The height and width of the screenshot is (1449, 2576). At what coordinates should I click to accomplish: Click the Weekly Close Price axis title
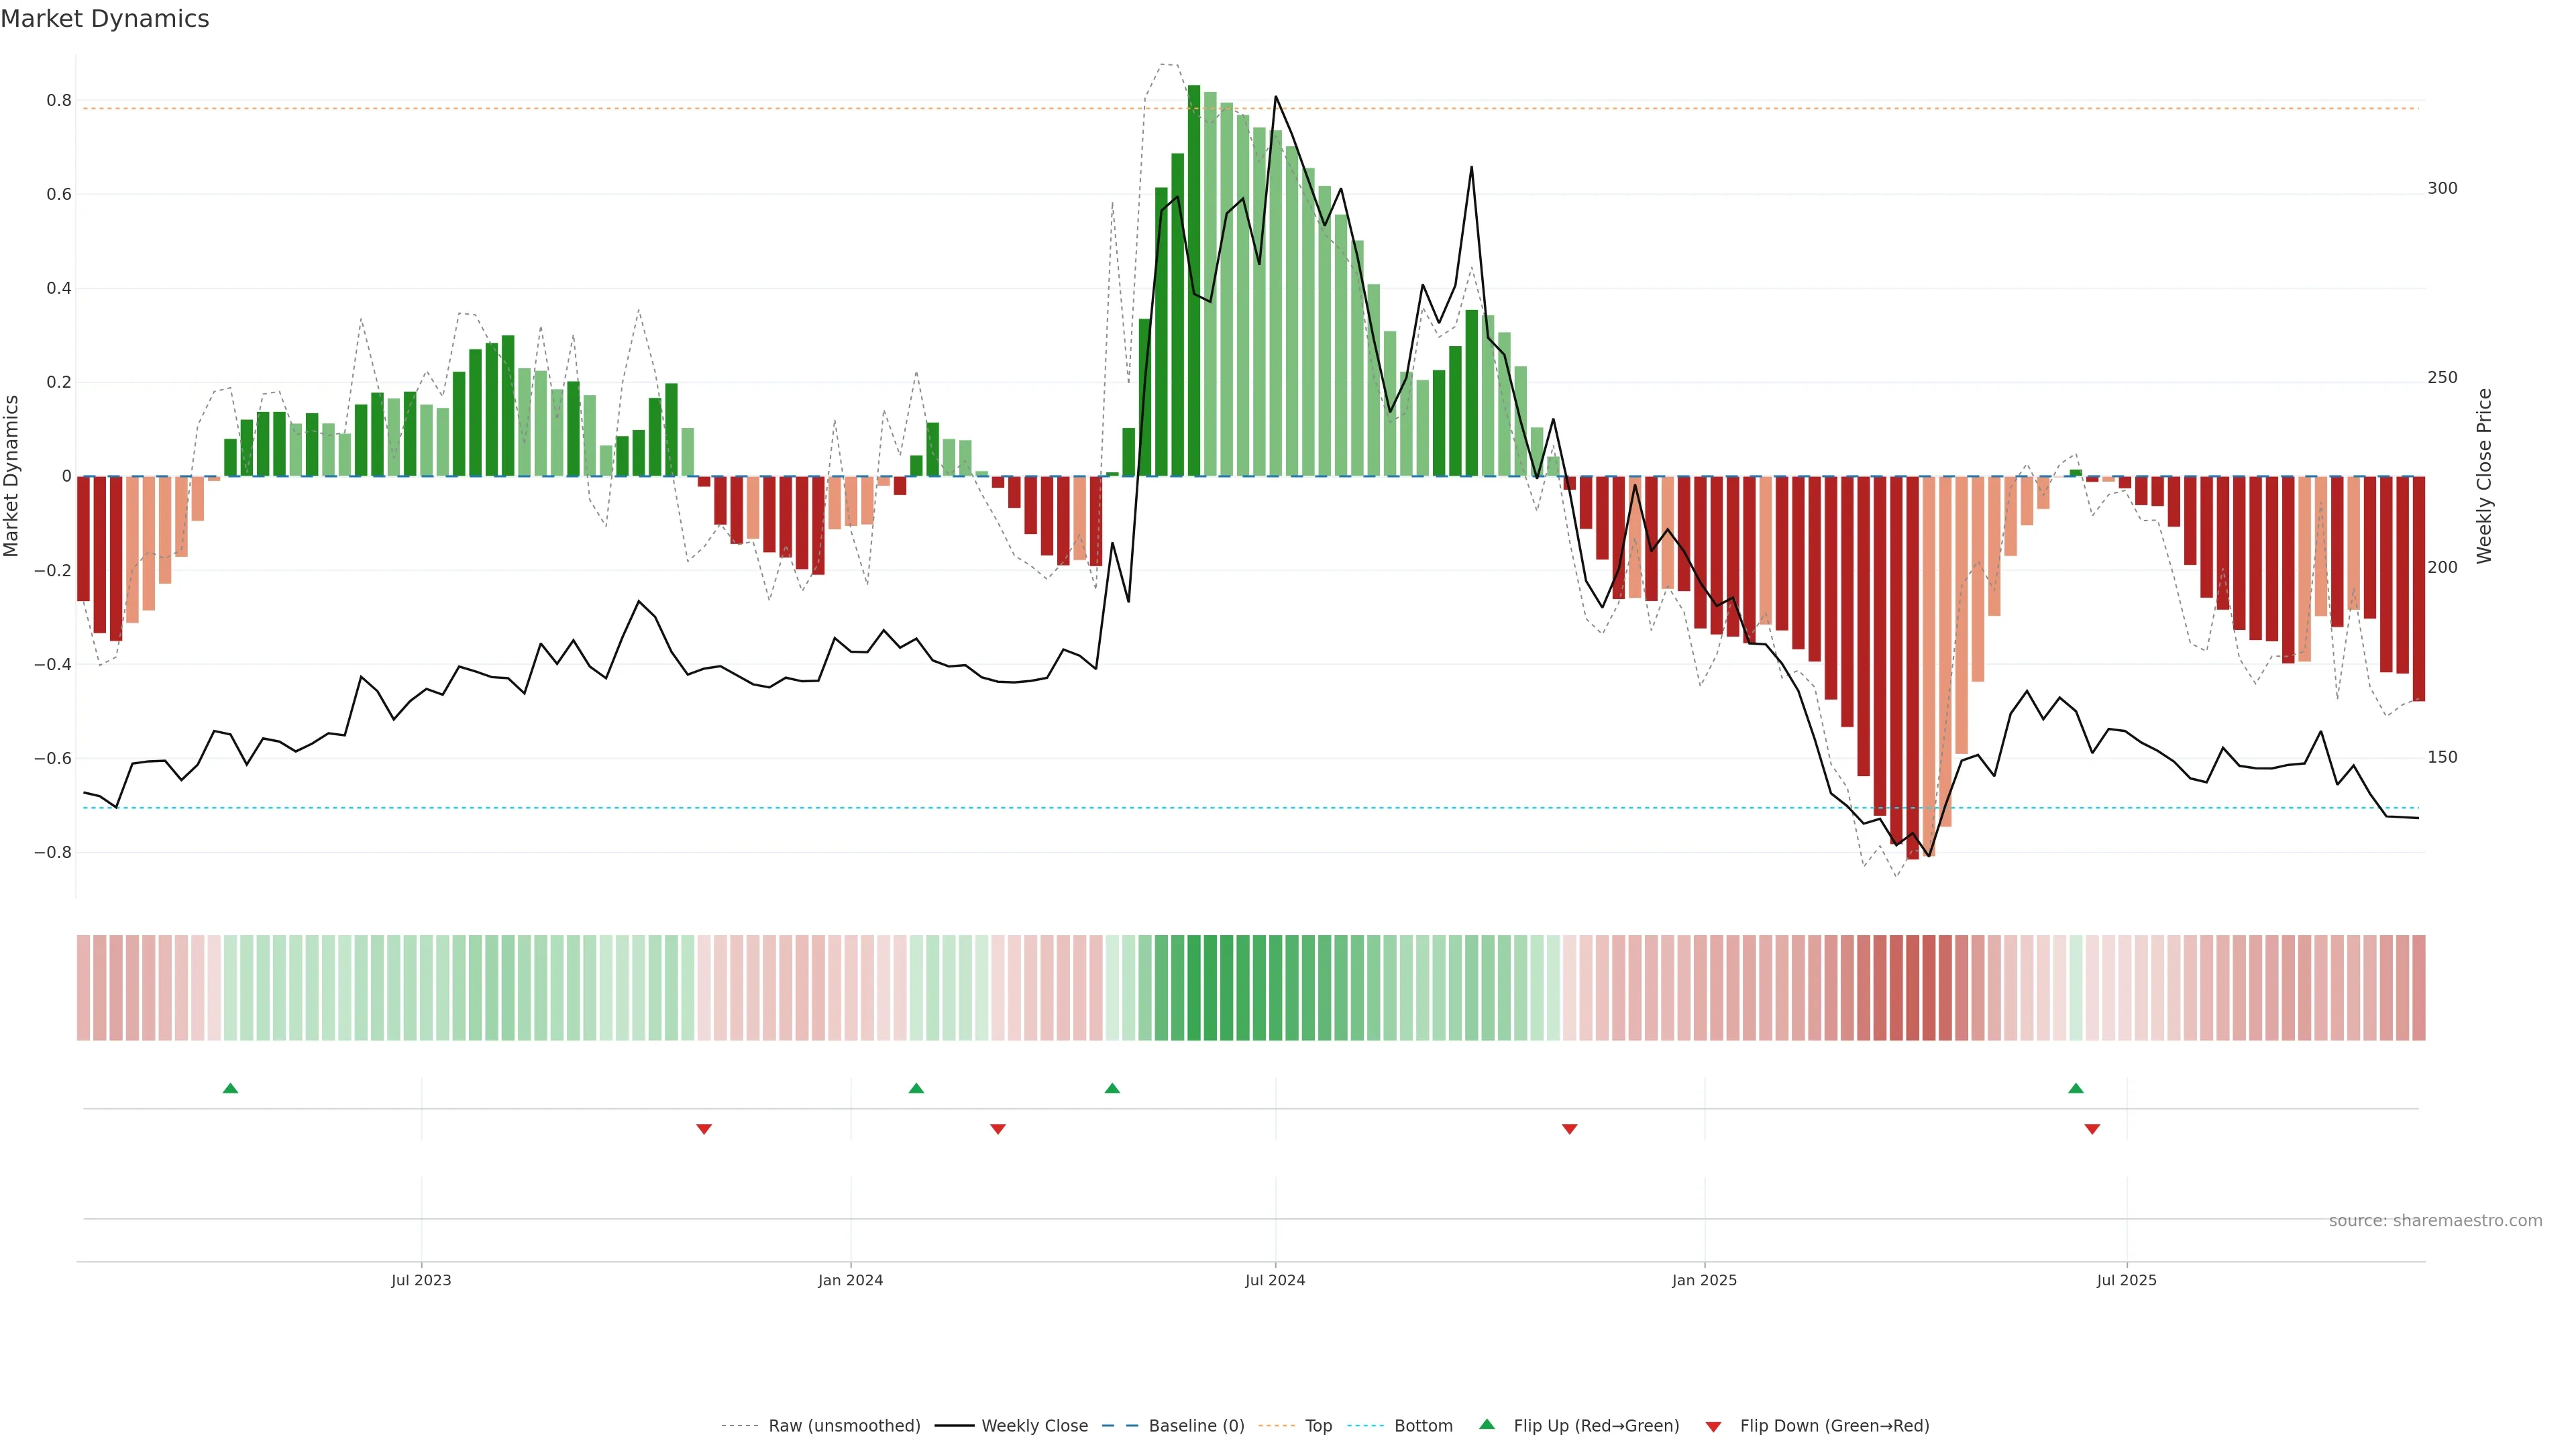(2484, 476)
